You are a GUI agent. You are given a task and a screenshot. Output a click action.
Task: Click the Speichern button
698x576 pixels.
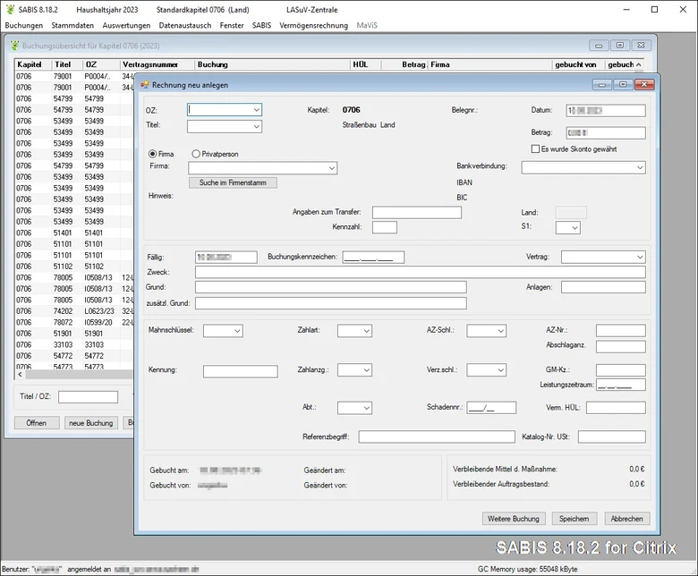point(575,519)
